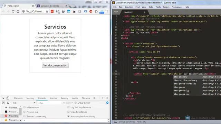Jump to next tab in Sublime
The width and height of the screenshot is (221, 124).
tap(117, 12)
